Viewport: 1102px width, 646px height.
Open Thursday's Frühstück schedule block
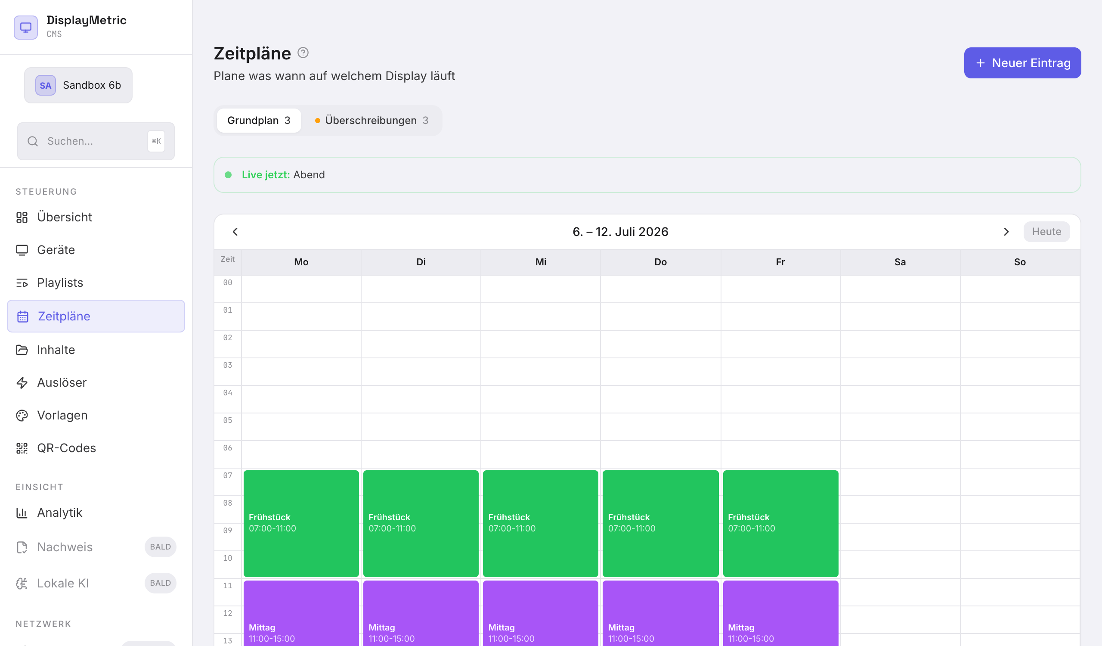click(x=661, y=524)
